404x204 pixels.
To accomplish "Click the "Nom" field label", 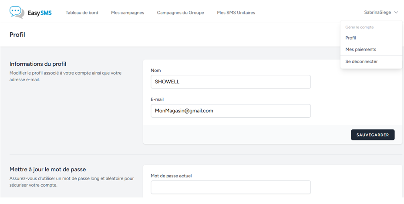I will [156, 70].
